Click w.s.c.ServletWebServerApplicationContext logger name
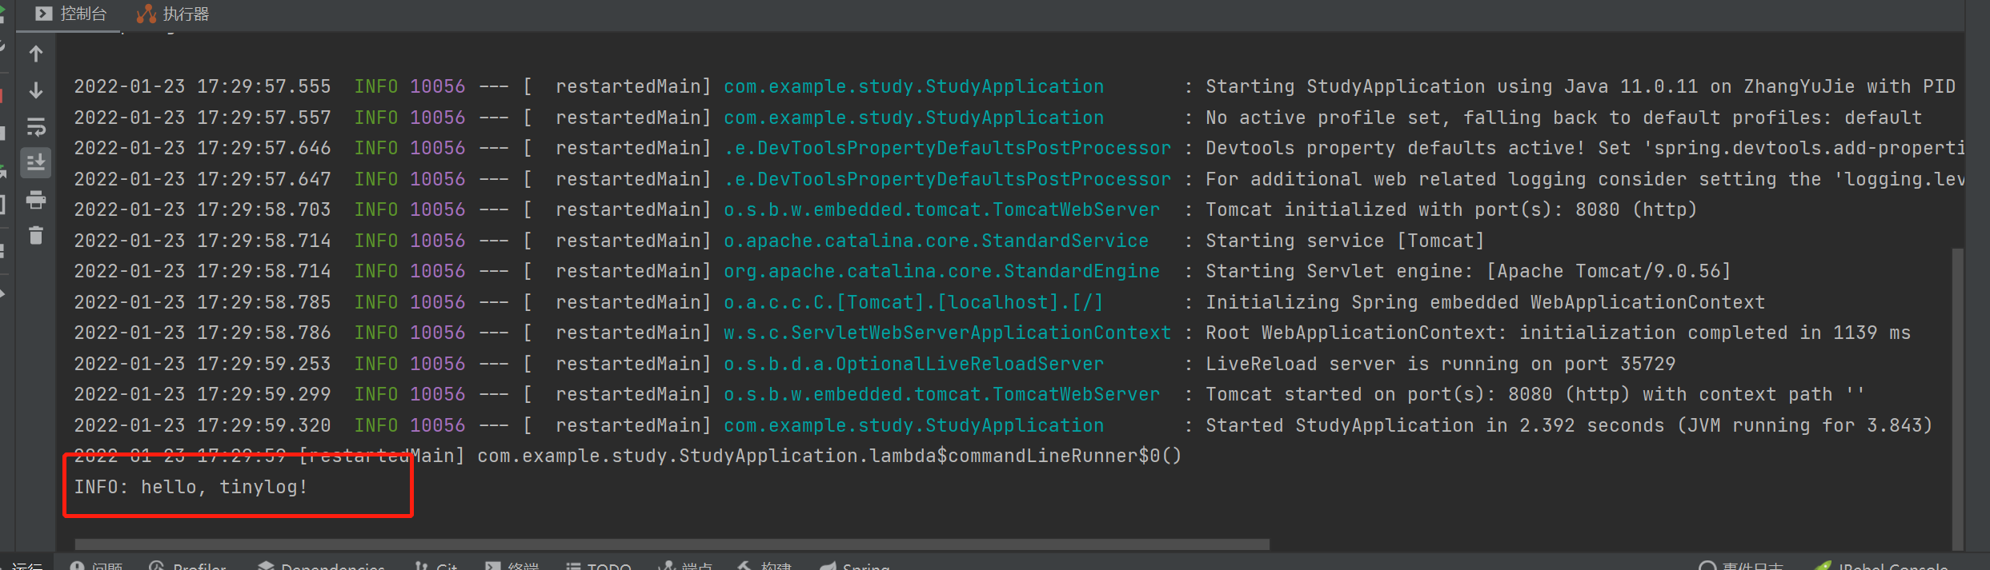The image size is (1990, 570). click(x=947, y=333)
